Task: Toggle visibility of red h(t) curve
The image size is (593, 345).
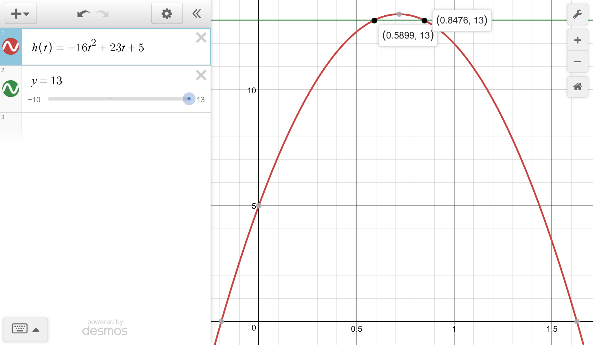Action: (x=11, y=47)
